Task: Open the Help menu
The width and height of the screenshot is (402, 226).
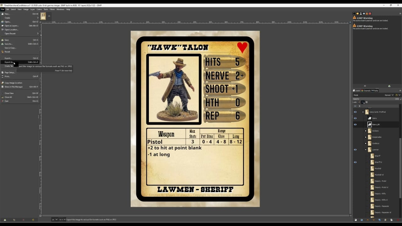Action: [x=68, y=9]
